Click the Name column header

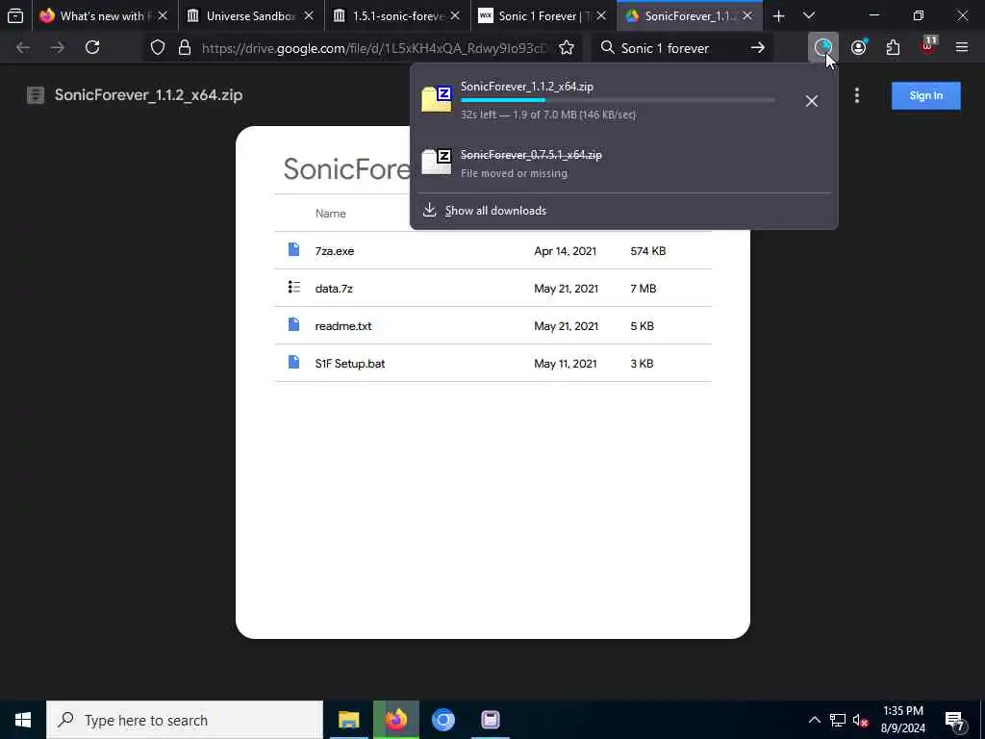coord(331,213)
